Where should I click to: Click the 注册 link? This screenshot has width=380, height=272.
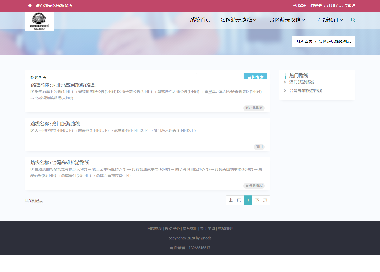point(331,6)
